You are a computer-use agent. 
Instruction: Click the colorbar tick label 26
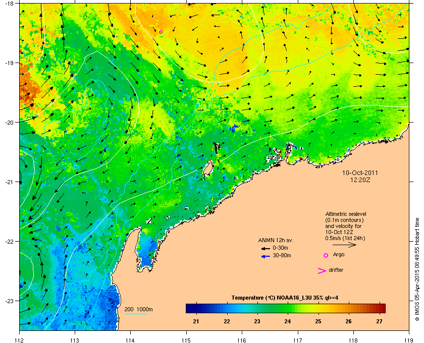(349, 321)
